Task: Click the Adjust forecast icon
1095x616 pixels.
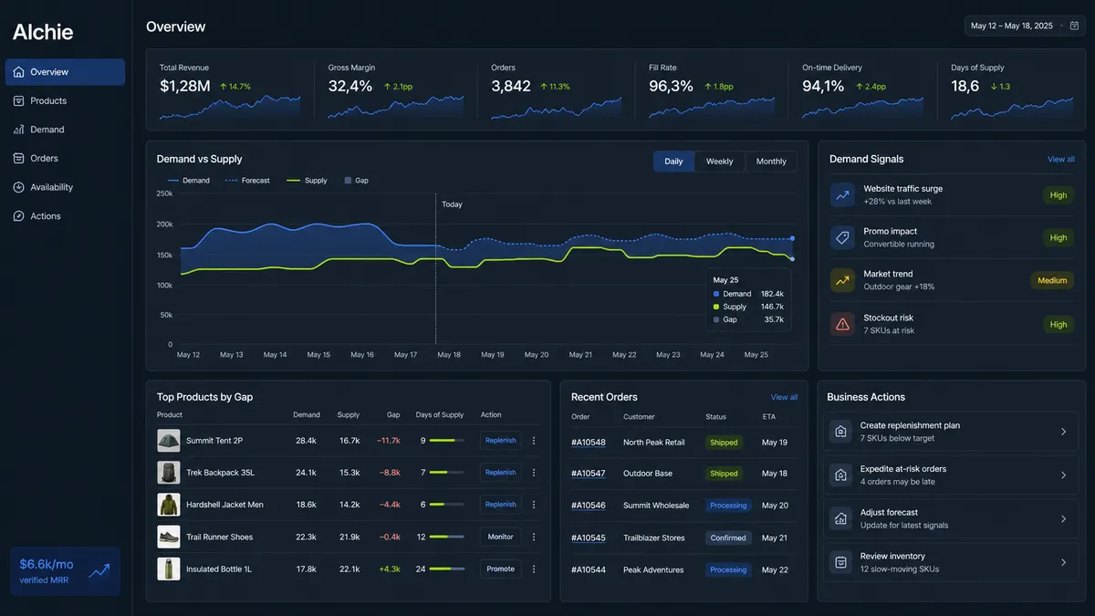Action: point(840,519)
